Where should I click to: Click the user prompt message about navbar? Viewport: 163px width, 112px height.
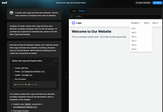pos(36,14)
